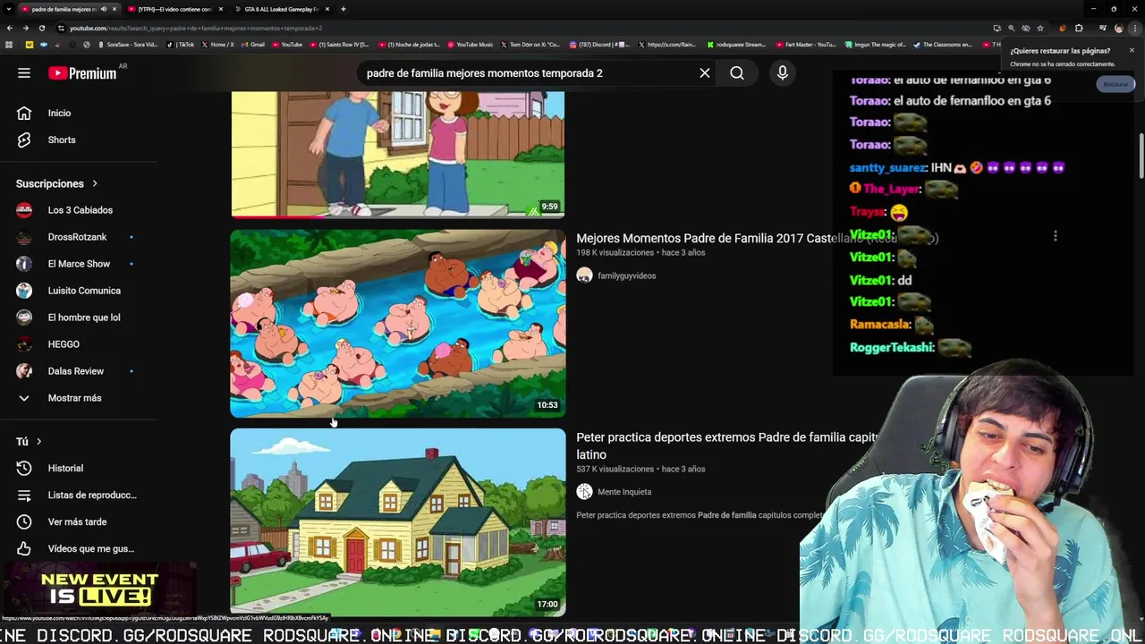Bookmark this page with the star icon
Screen dimensions: 1145x644
click(x=1040, y=28)
